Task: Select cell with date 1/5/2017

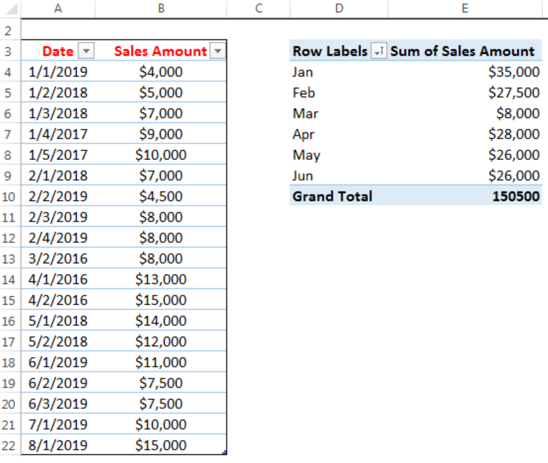Action: [x=58, y=155]
